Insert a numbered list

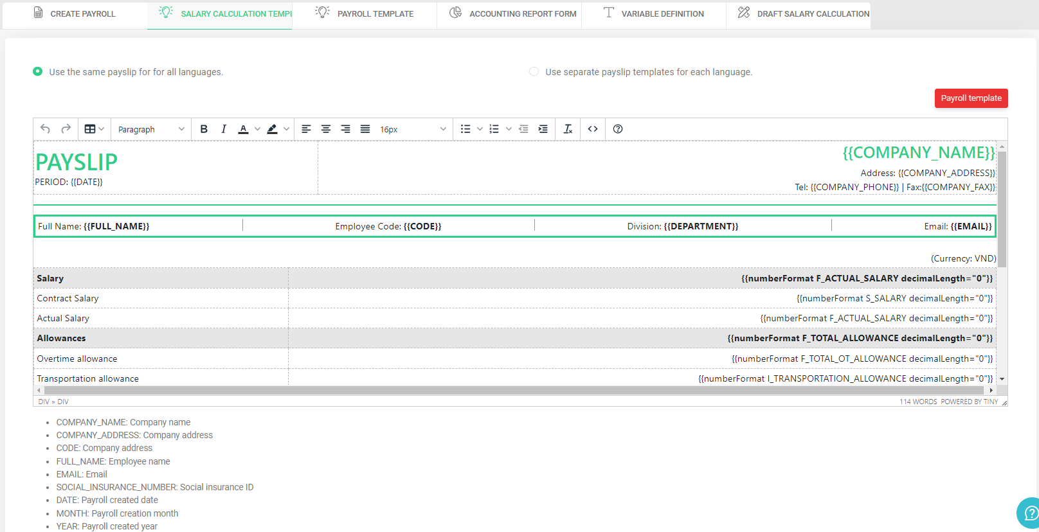494,129
